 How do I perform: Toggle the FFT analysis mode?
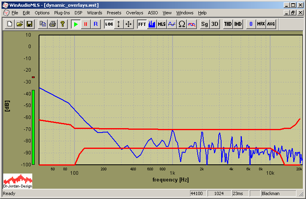click(x=142, y=24)
